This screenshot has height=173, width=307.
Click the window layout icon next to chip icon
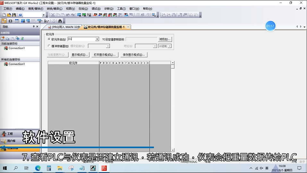[x=17, y=21]
